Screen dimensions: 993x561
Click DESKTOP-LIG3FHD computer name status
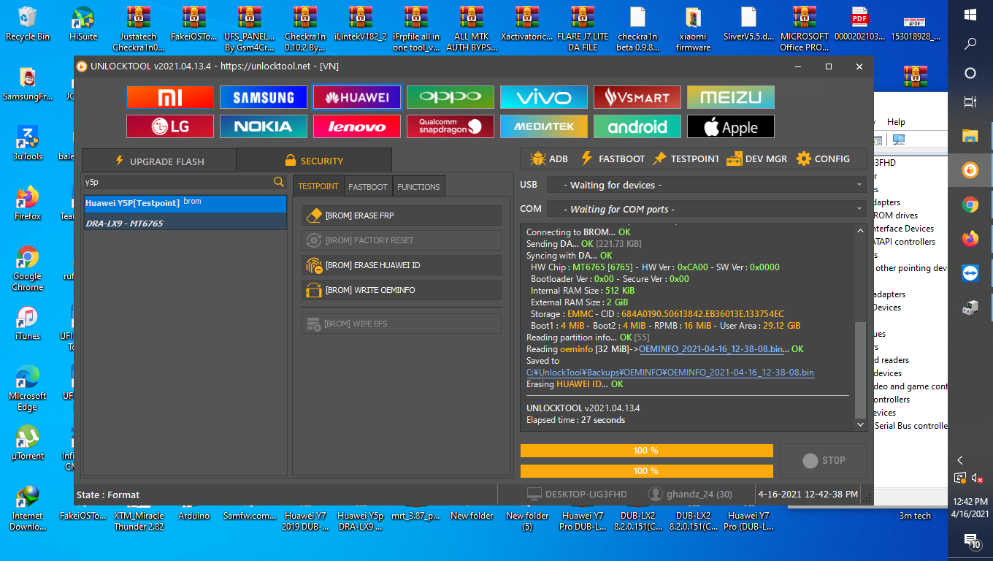click(577, 495)
